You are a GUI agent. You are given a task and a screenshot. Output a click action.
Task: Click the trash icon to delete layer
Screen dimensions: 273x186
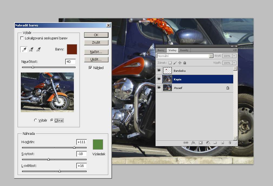click(229, 142)
